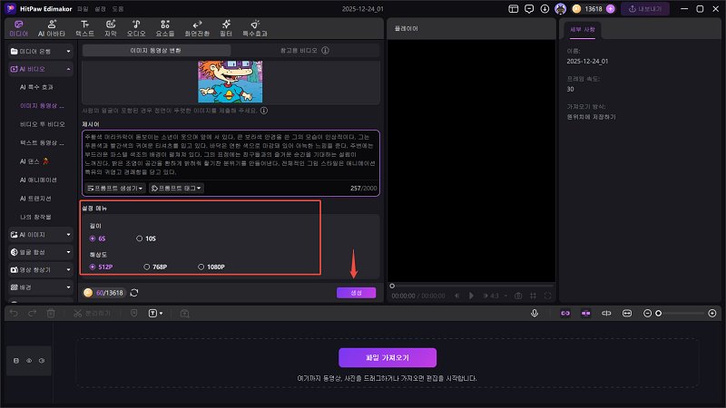Switch to the 참고용 비디오 tab
Viewport: 726px width, 408px height.
click(305, 50)
